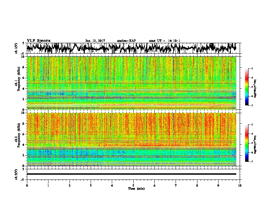Click the 'Time (min)' axis label
Image resolution: width=270 pixels, height=208 pixels.
click(136, 189)
